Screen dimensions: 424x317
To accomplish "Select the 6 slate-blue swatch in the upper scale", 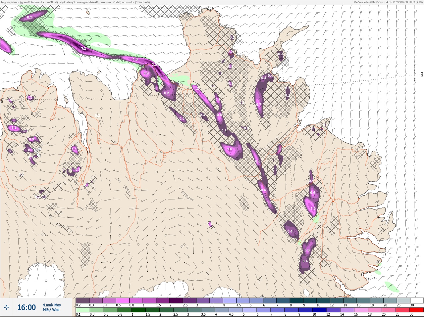I will 270,300.
